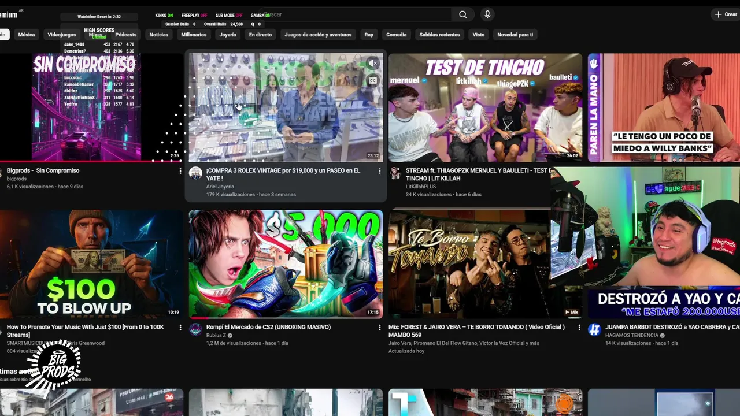Open title COMPRA 3 ROLEX VINTAGE
Screen dimensions: 740x416
(x=283, y=174)
